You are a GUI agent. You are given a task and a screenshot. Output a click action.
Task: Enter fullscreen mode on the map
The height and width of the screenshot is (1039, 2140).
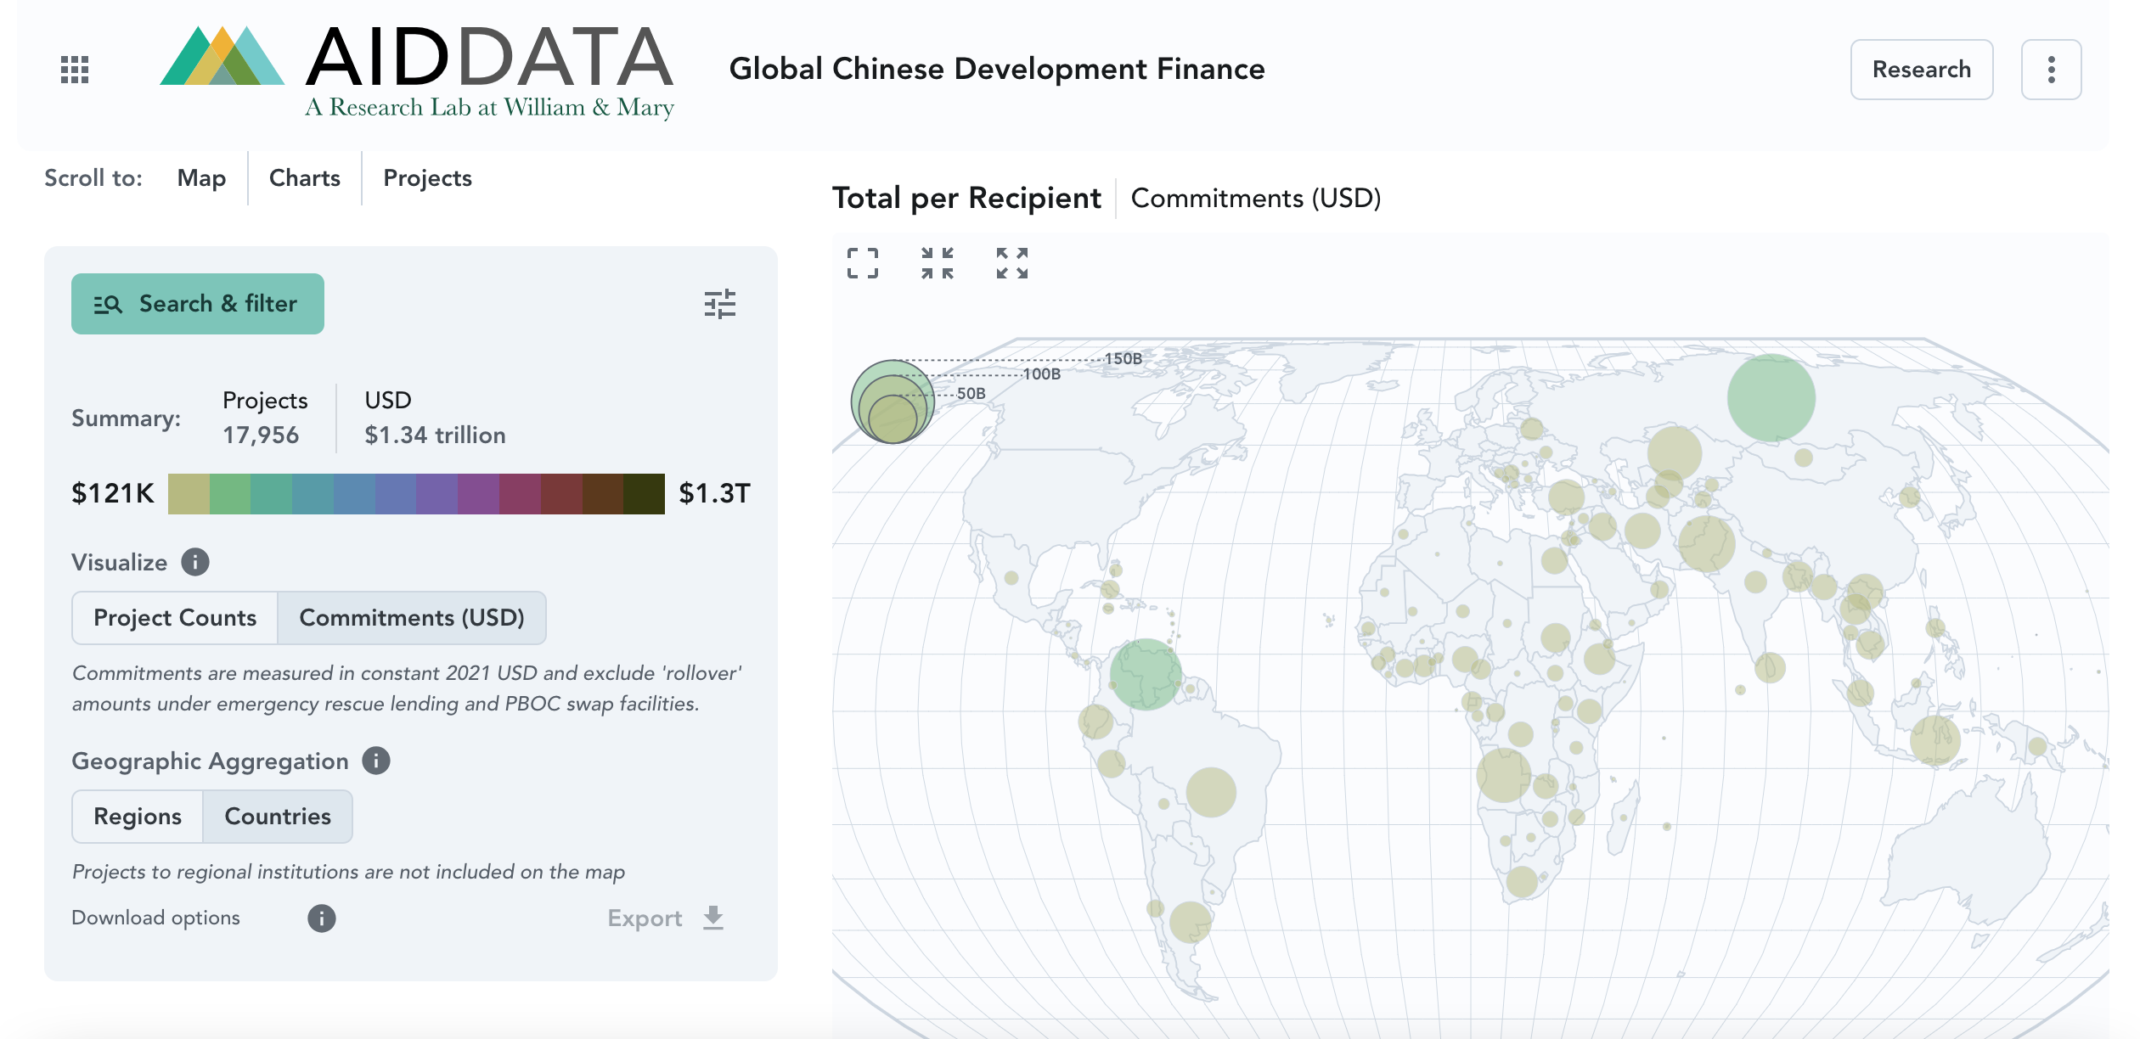[x=863, y=263]
